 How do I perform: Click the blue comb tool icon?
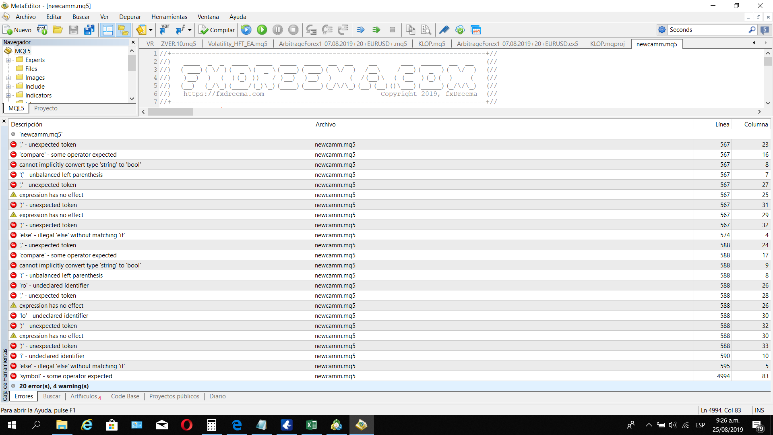click(444, 30)
